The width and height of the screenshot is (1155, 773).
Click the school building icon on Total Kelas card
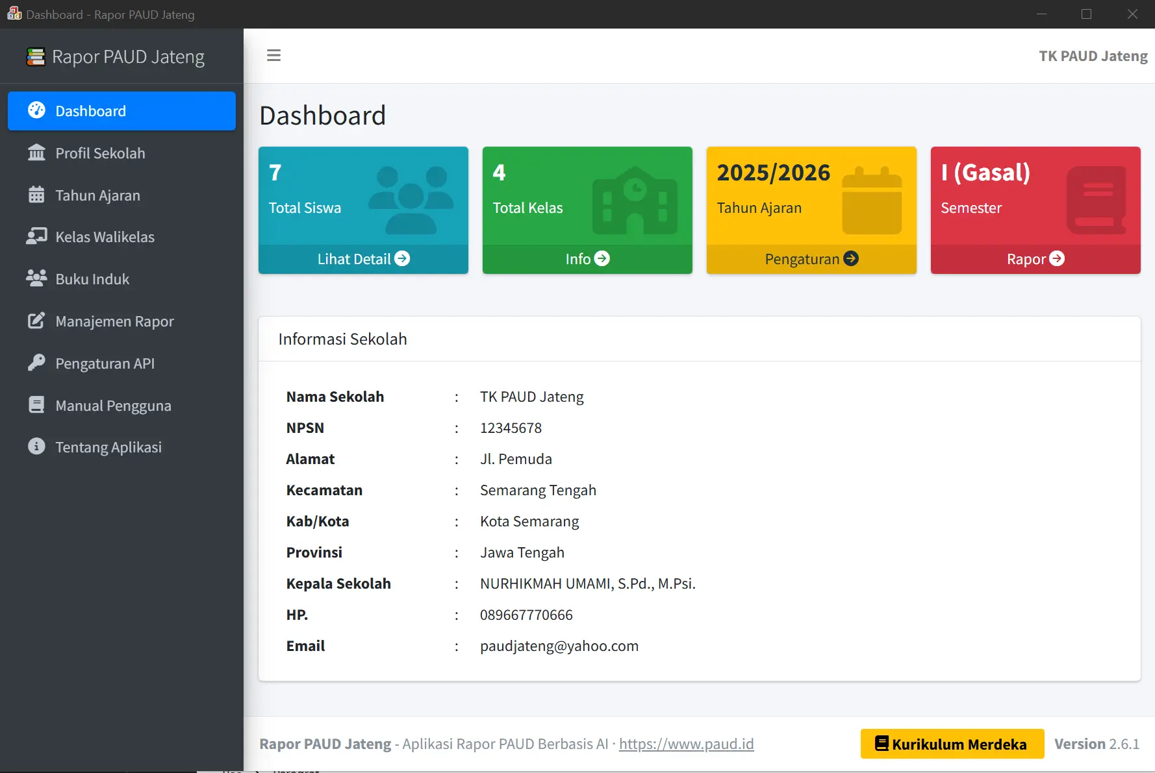[635, 201]
